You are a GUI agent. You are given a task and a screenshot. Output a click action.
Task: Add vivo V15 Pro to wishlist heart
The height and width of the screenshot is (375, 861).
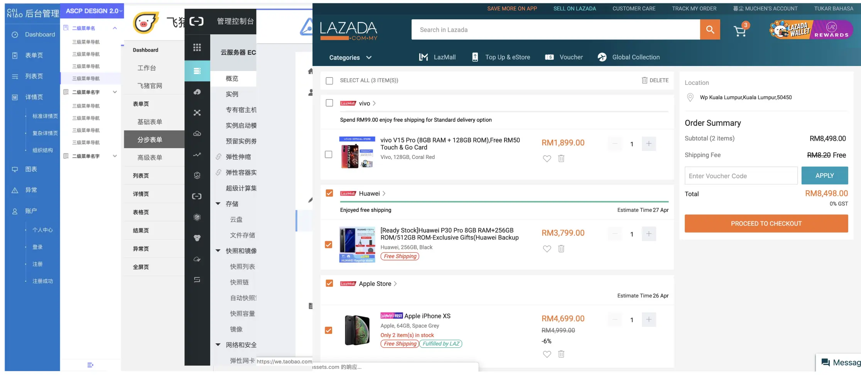tap(547, 159)
